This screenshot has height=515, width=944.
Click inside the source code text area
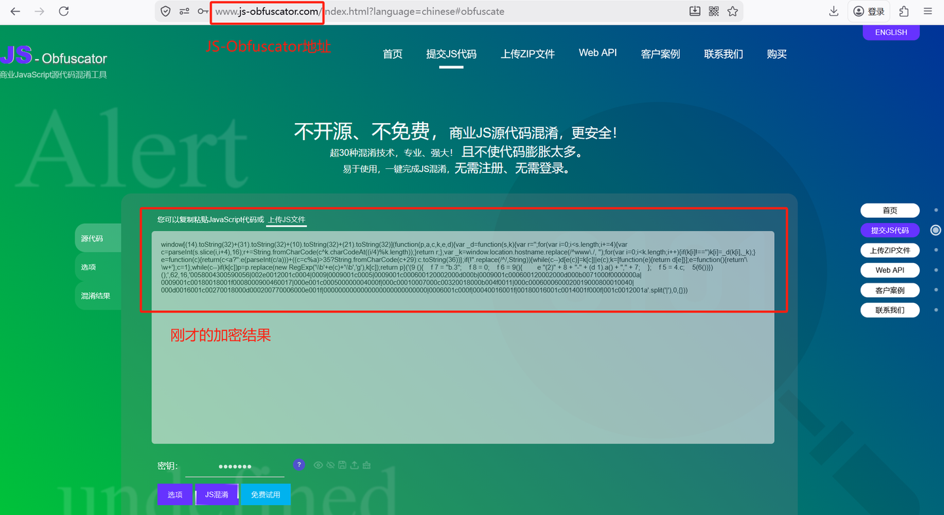click(x=463, y=337)
